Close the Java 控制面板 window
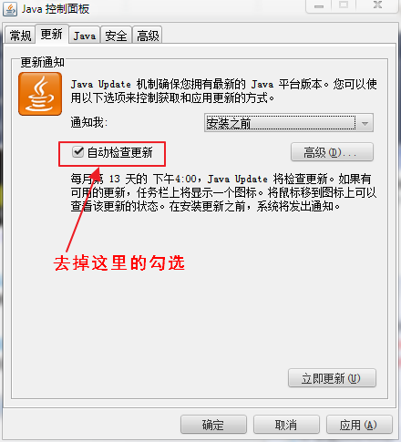The image size is (401, 442). click(x=377, y=5)
